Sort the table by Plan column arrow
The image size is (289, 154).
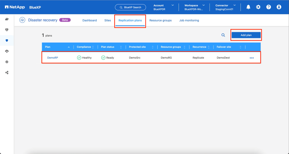coord(69,47)
